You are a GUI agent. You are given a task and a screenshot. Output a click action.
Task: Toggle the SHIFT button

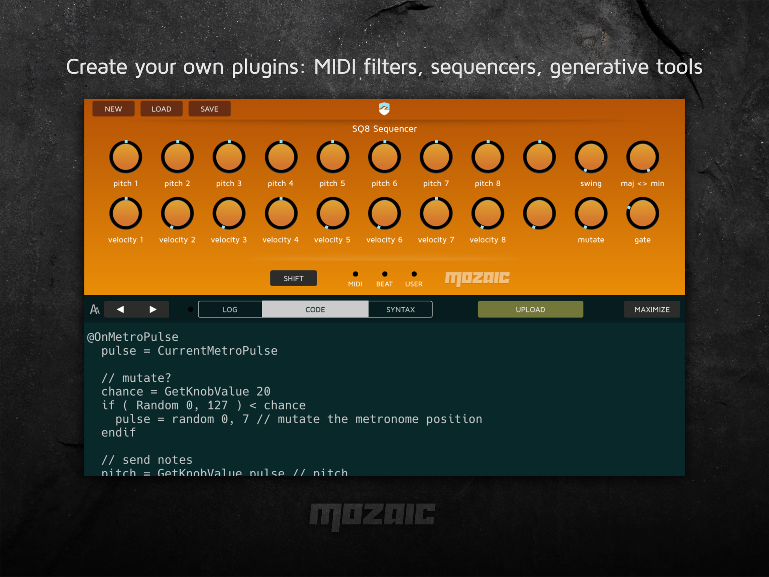pyautogui.click(x=293, y=278)
